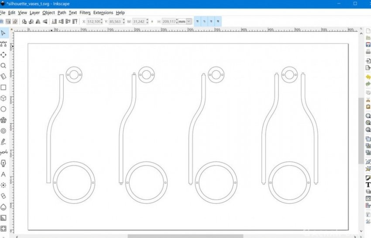The image size is (371, 238).
Task: Activate the Text tool in left toolbox
Action: [3, 174]
